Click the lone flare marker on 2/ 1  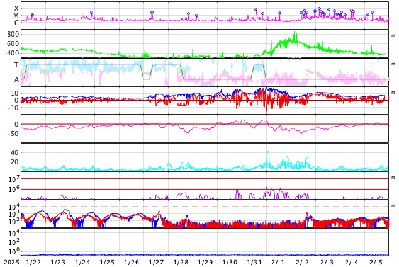coord(279,13)
